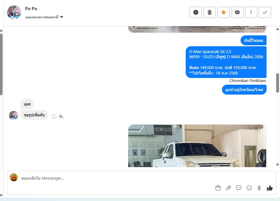Screen dimensions: 280x201
Task: Select the "คันนี้ไหมคะ" message bubble
Action: point(253,40)
